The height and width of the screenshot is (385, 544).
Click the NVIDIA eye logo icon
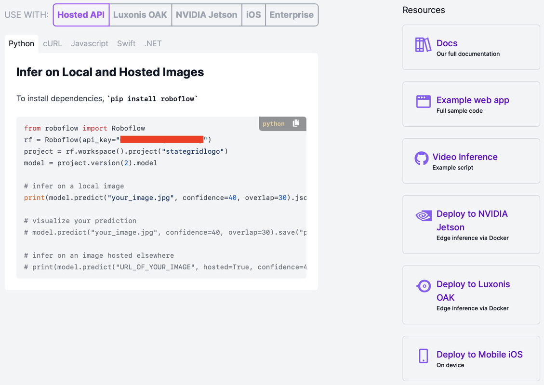coord(423,215)
